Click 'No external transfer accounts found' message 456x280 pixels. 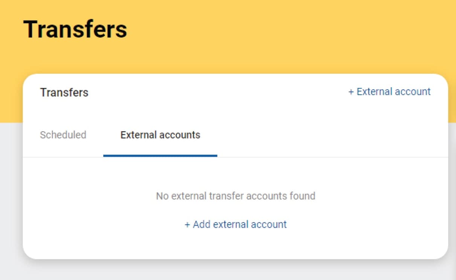click(236, 196)
